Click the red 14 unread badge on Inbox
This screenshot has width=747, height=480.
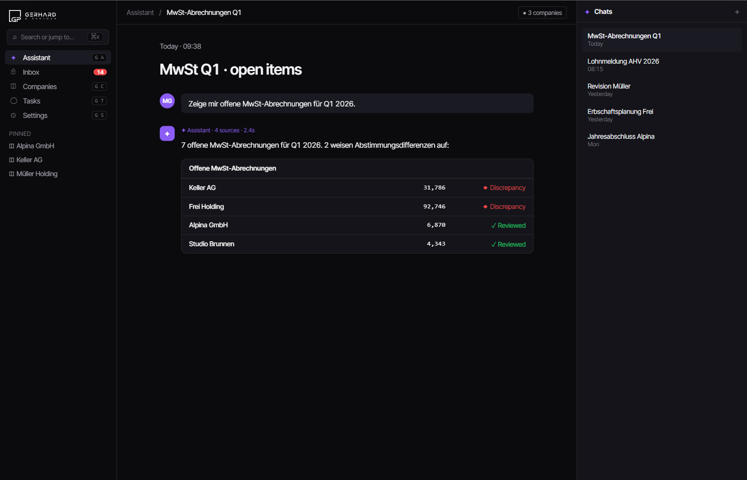pos(100,72)
